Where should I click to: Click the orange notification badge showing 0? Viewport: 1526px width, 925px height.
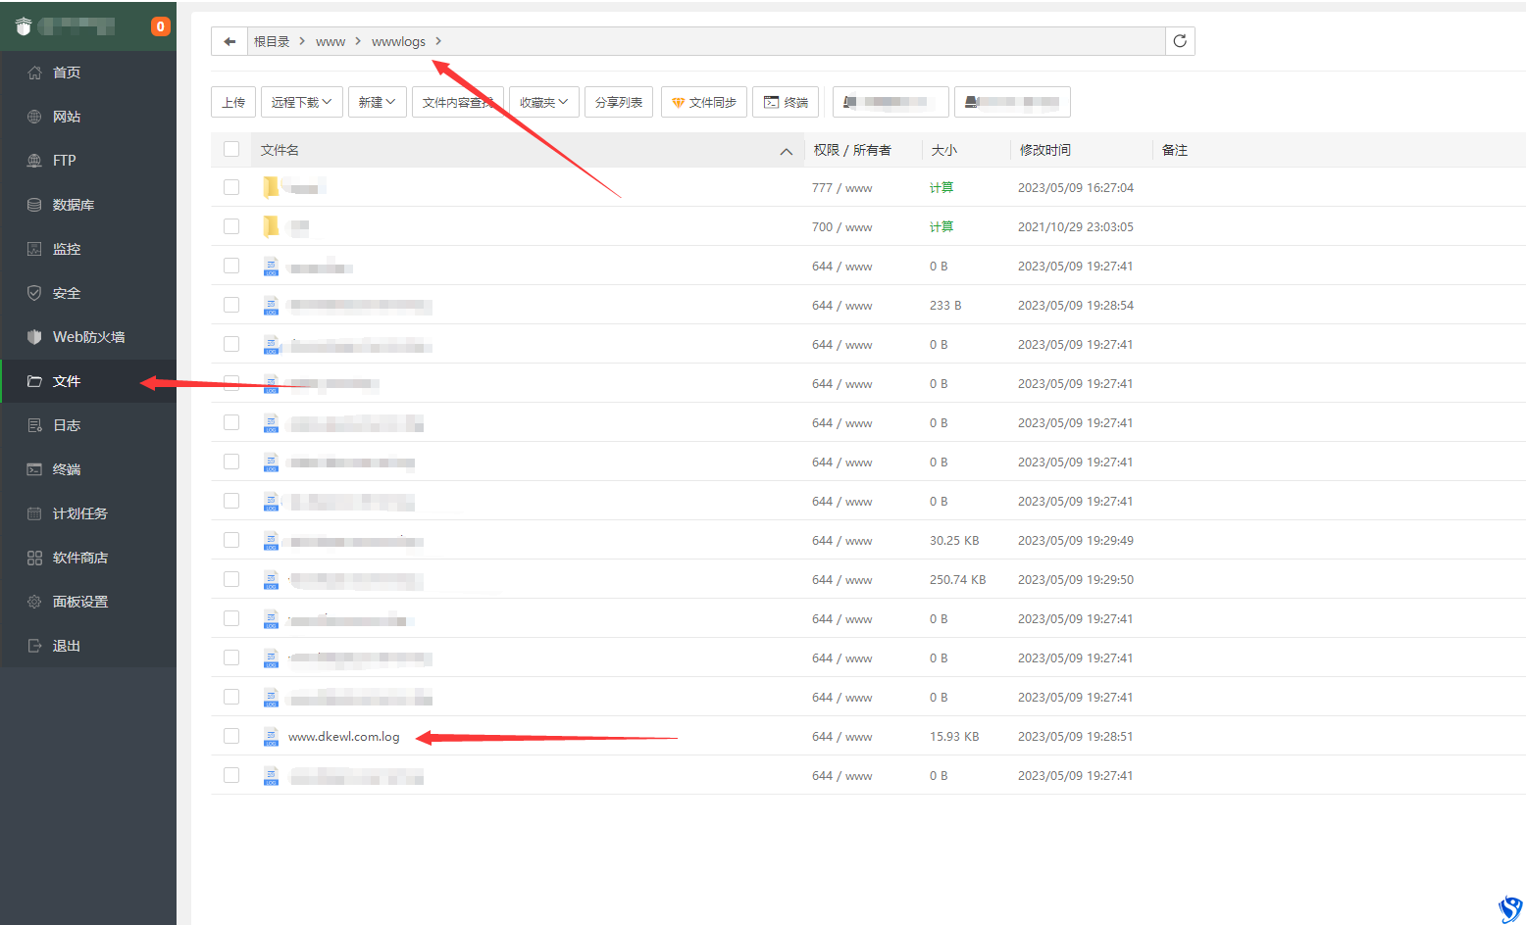click(x=160, y=26)
